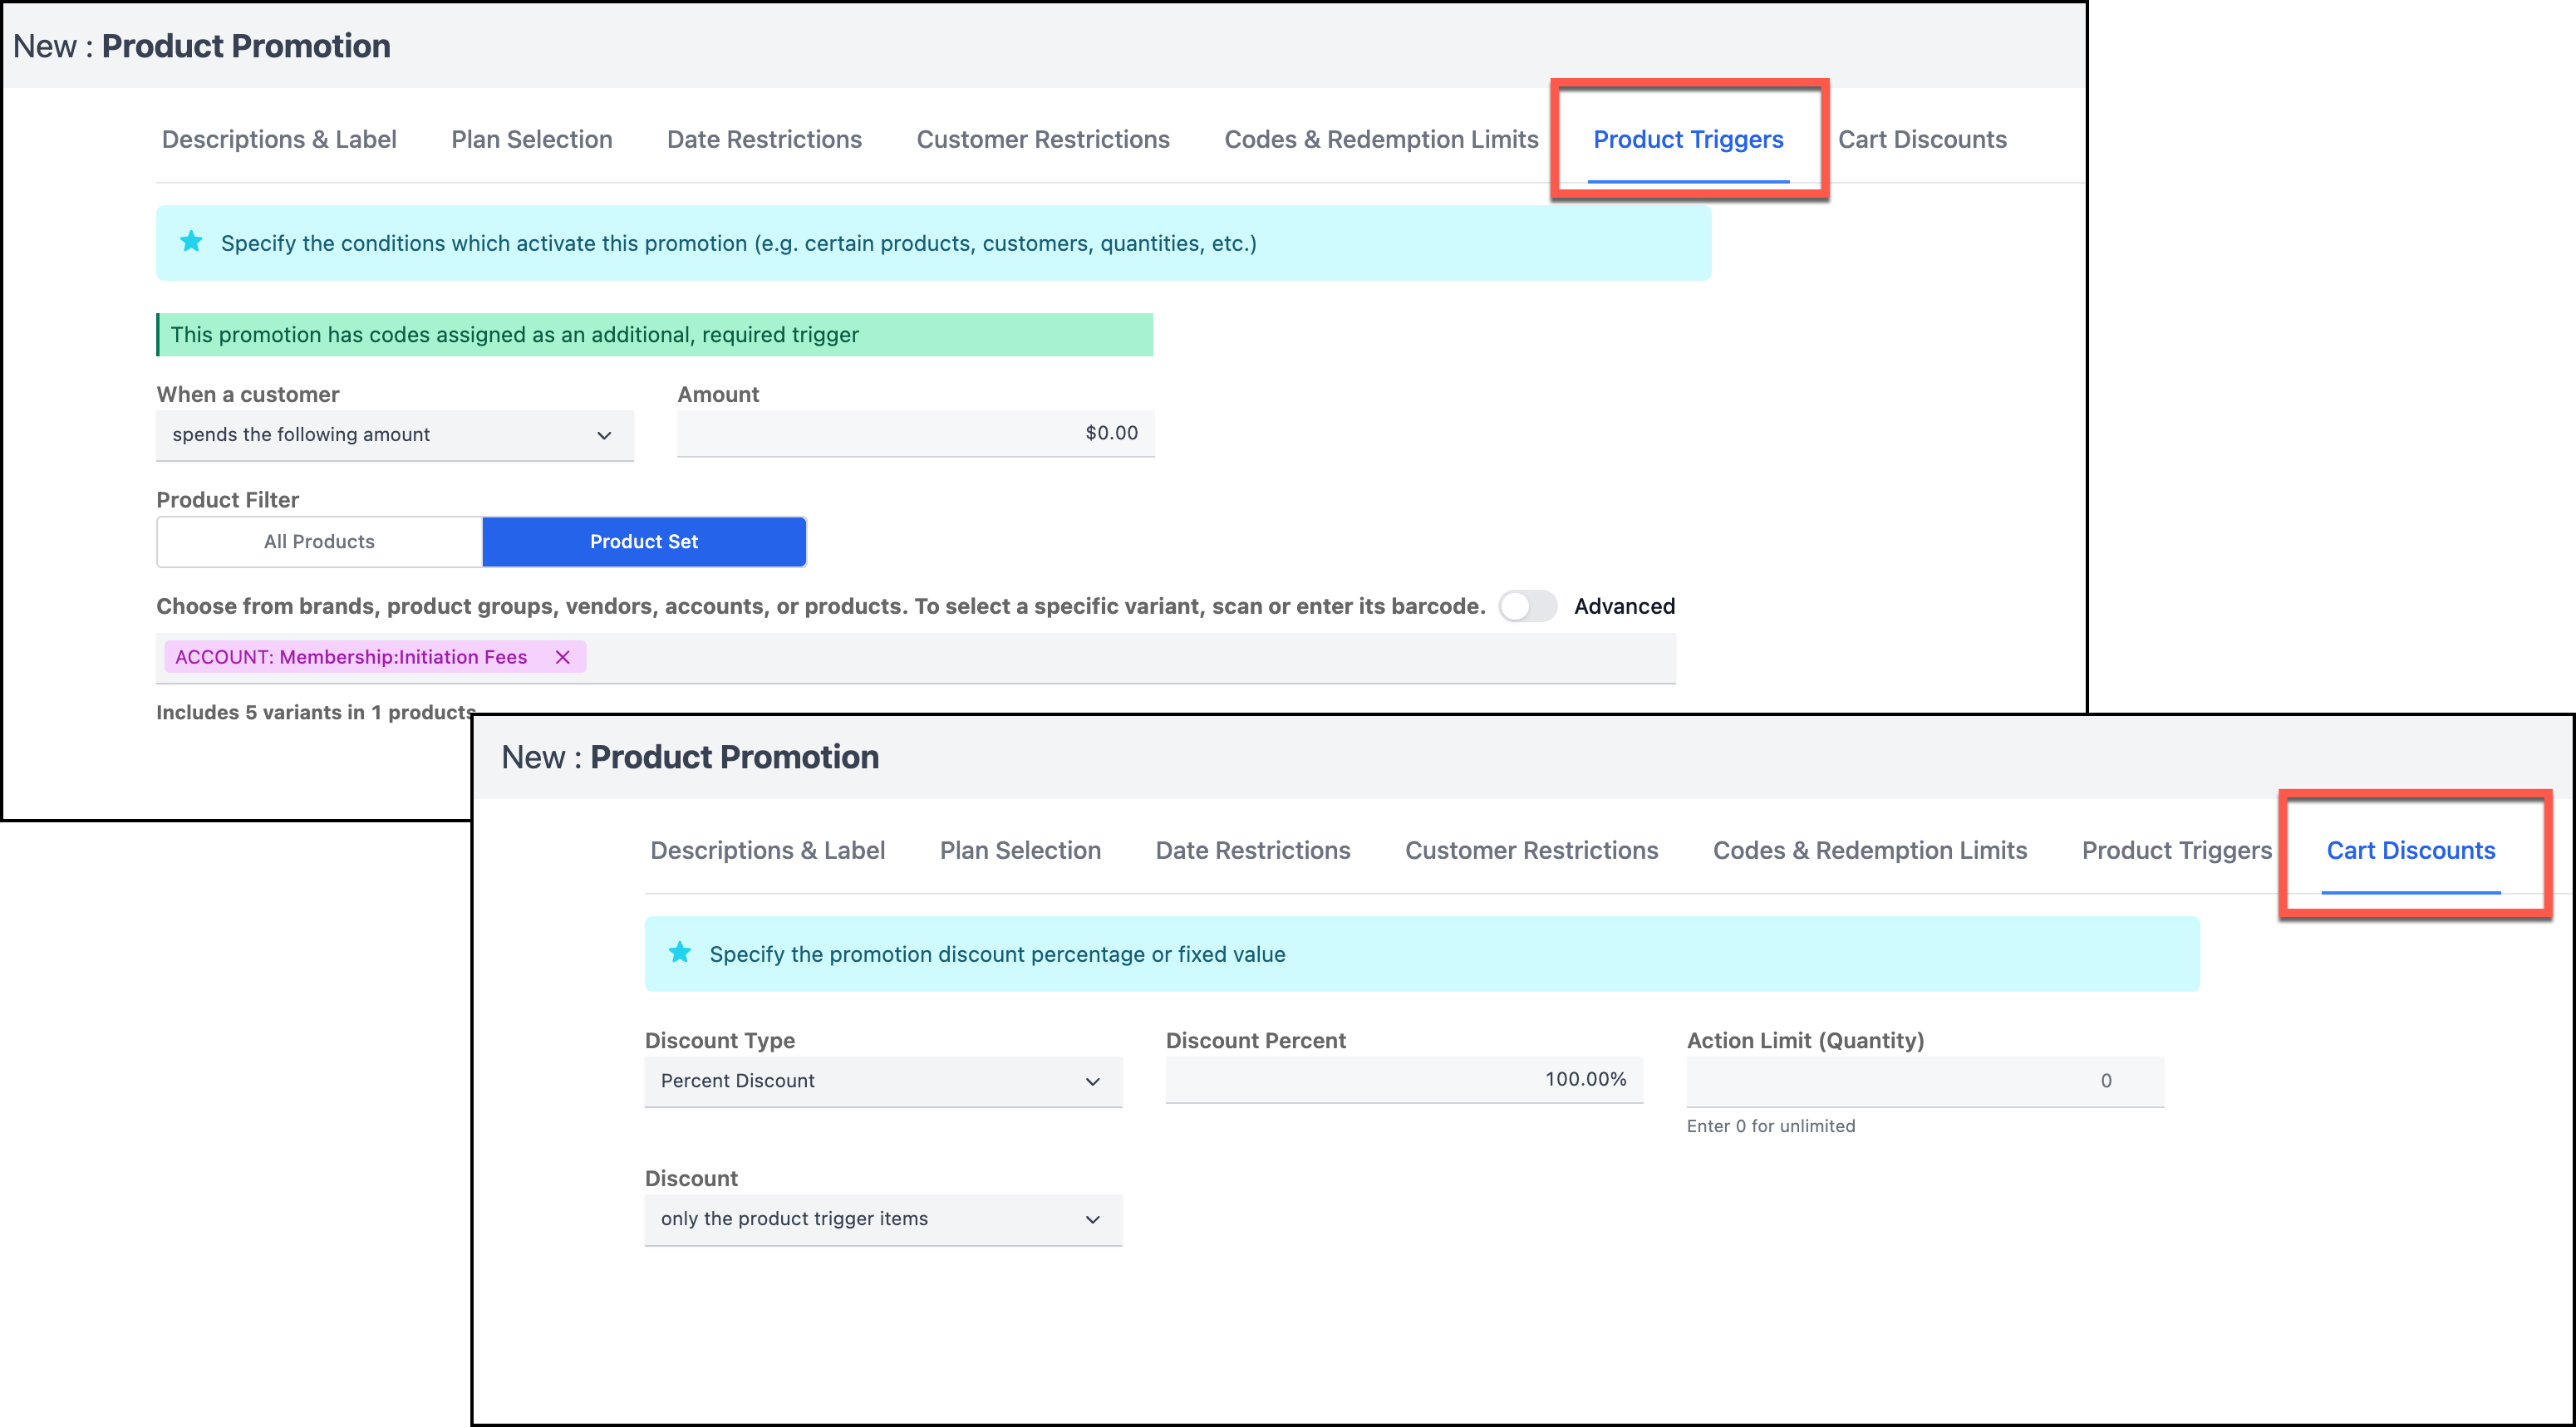
Task: Click the star icon in discount banner
Action: tap(680, 953)
